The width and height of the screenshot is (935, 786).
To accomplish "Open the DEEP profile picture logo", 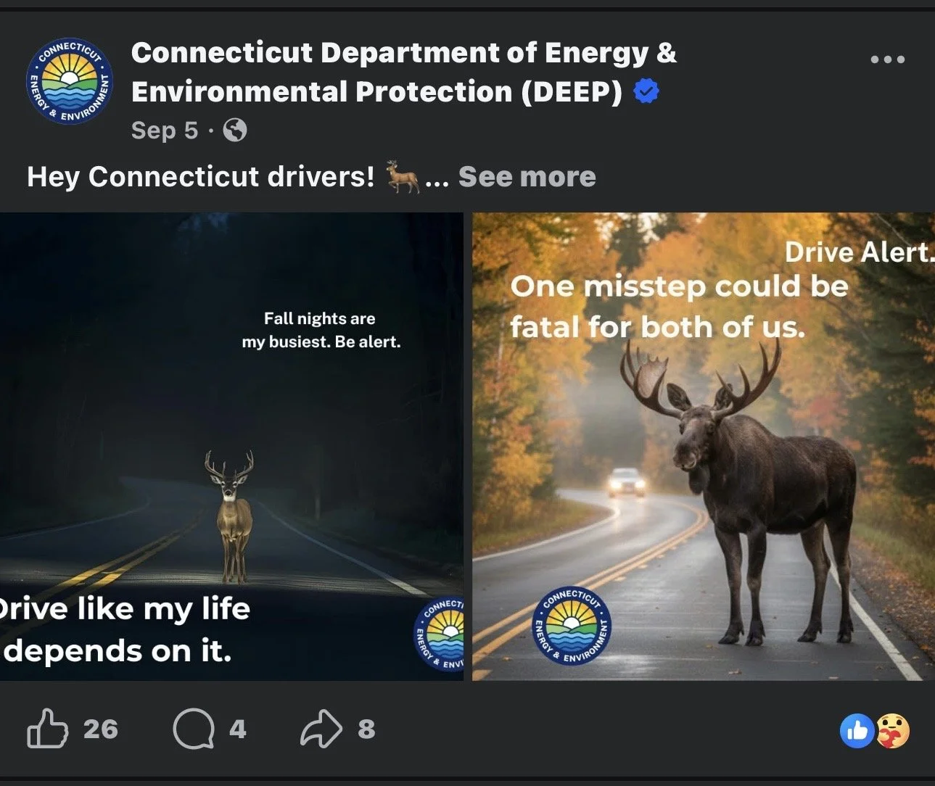I will point(70,81).
